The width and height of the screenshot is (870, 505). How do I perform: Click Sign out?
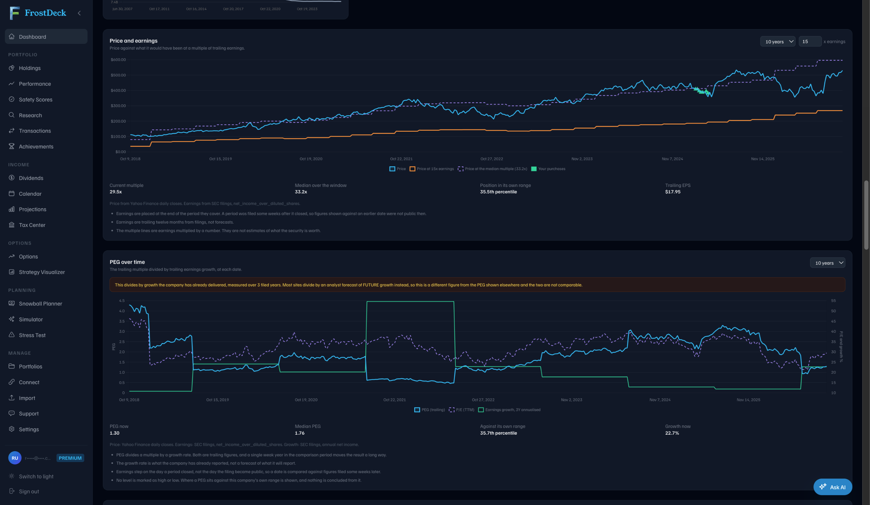[24, 491]
